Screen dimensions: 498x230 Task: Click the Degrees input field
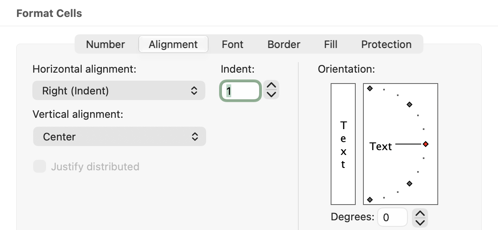coord(392,217)
